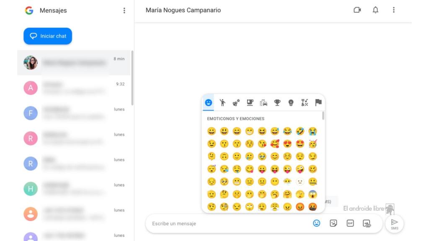
Task: Click the conversation list scrollbar
Action: pyautogui.click(x=132, y=78)
